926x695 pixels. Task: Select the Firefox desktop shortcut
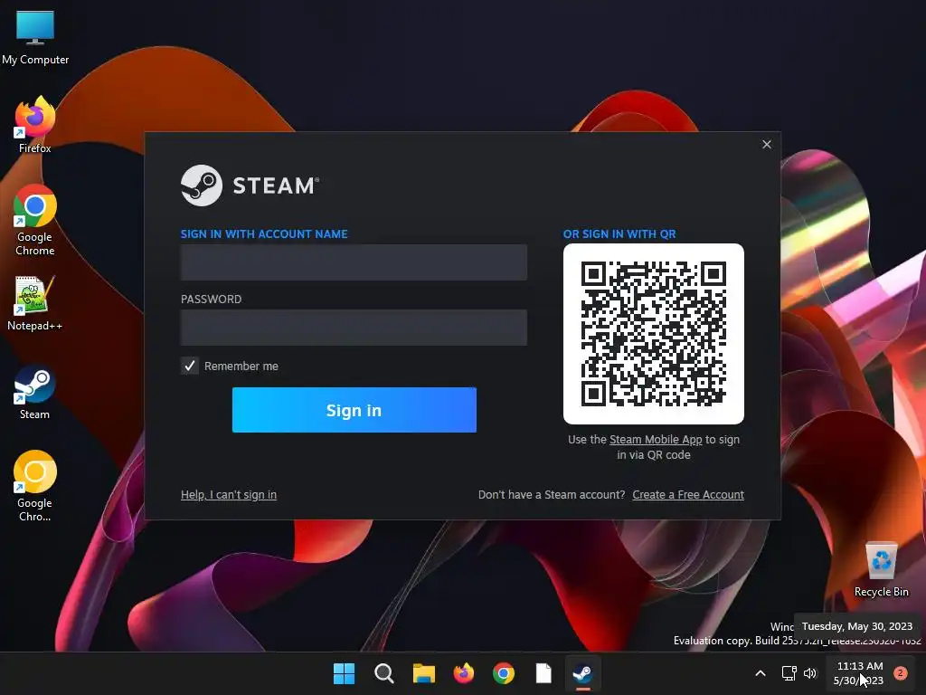[x=35, y=125]
